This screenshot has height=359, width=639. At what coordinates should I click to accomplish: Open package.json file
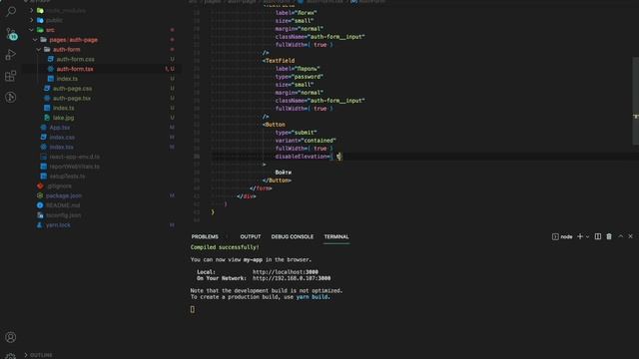[x=64, y=195]
